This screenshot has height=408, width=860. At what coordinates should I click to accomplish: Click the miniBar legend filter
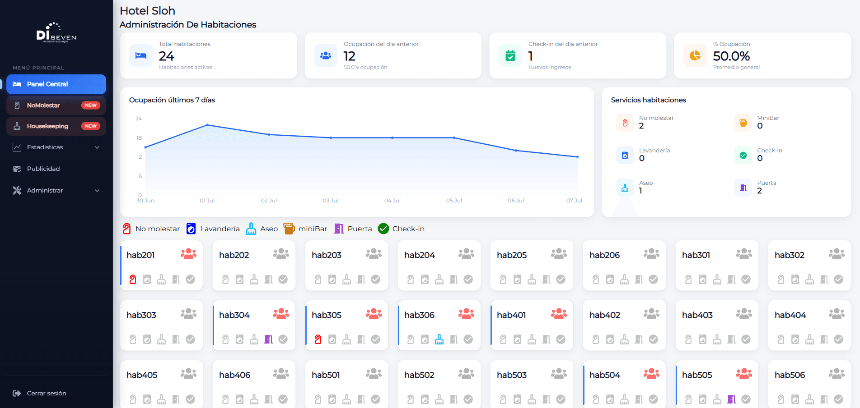(x=305, y=229)
